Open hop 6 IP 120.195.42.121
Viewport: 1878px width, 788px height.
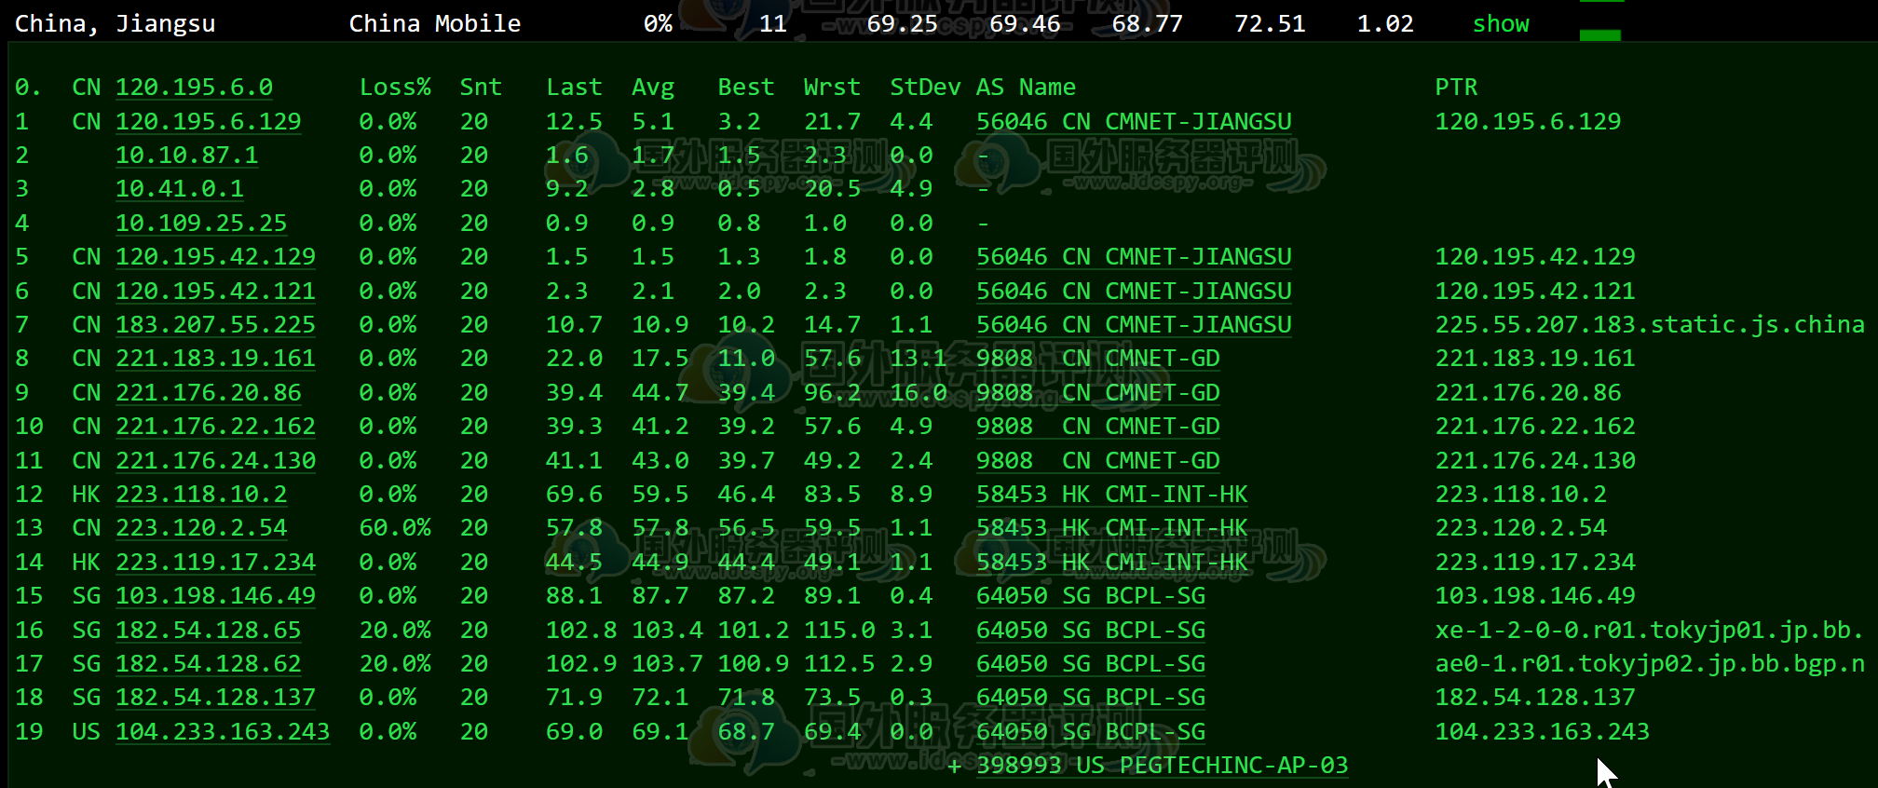[215, 292]
